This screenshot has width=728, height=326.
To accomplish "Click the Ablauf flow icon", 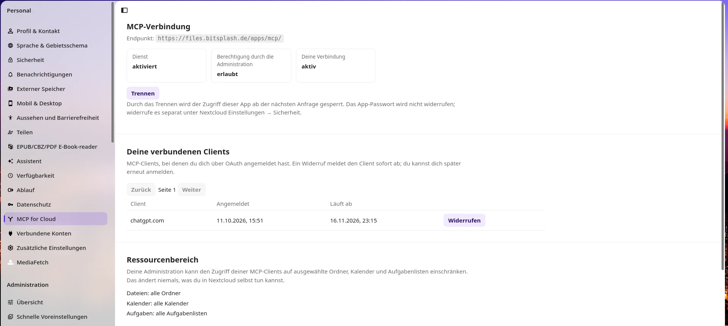I will 11,190.
